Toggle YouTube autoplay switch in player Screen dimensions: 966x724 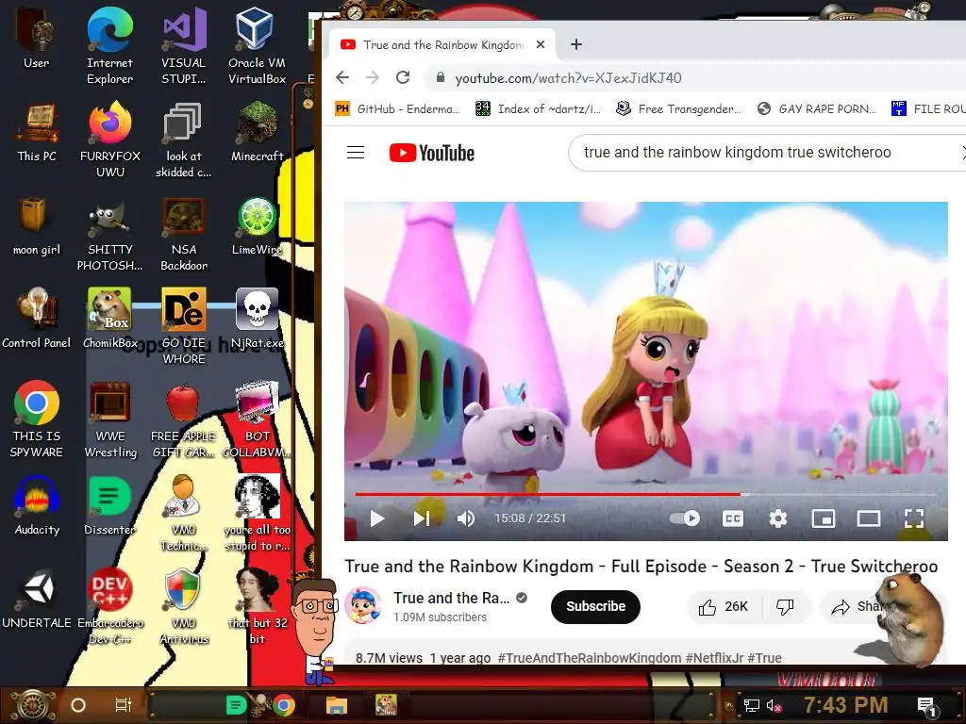[x=685, y=518]
